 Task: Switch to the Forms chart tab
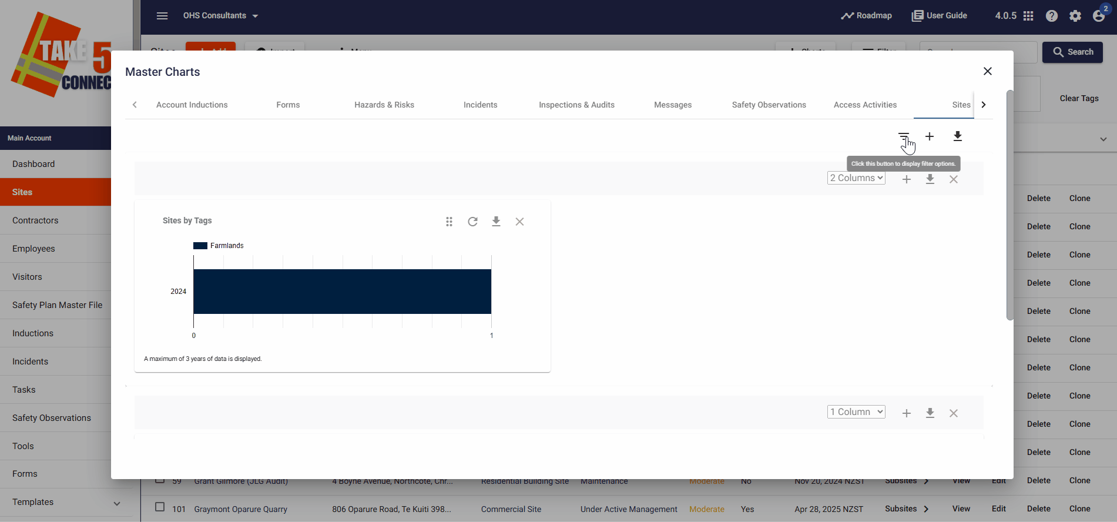point(288,105)
